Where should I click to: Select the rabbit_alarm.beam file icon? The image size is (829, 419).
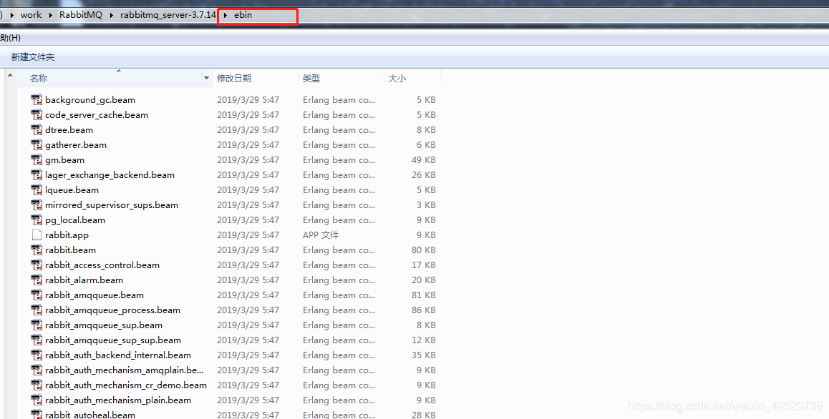[37, 280]
